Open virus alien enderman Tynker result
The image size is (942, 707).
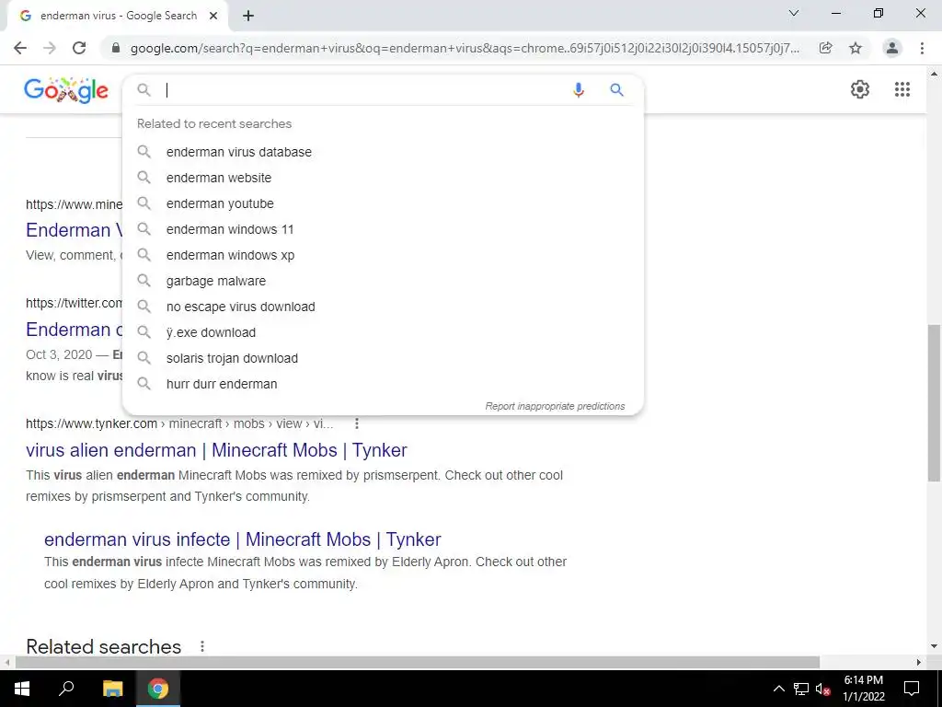click(x=216, y=450)
